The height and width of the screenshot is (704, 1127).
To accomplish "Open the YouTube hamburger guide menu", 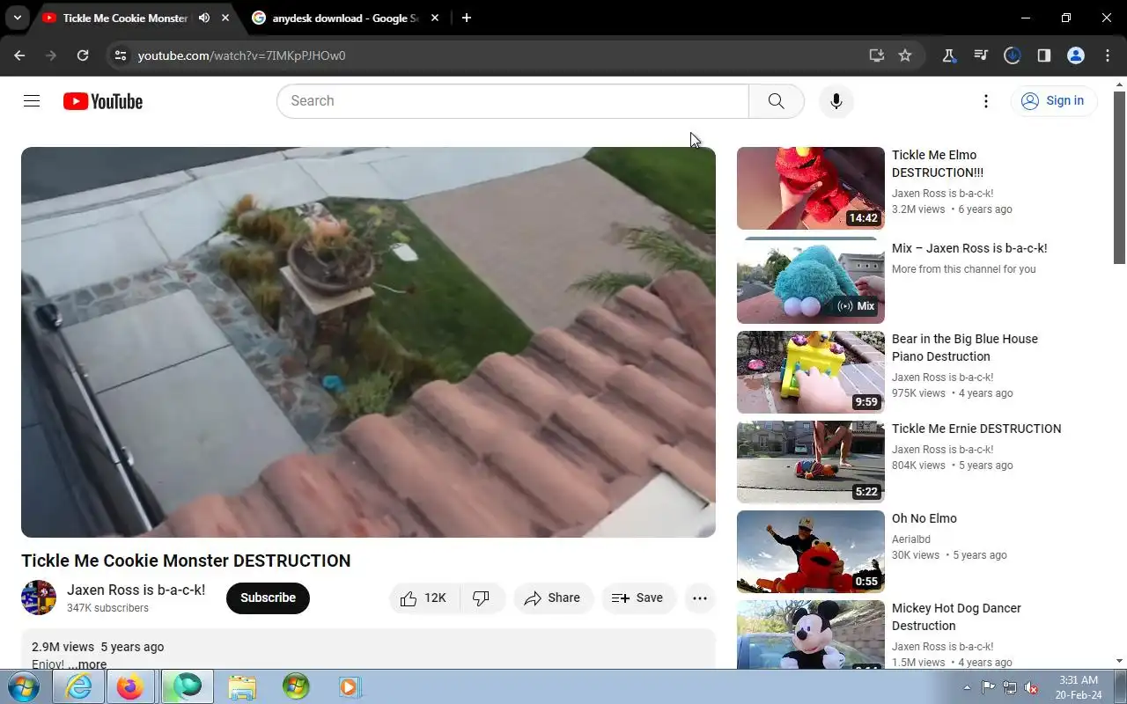I will 32,101.
